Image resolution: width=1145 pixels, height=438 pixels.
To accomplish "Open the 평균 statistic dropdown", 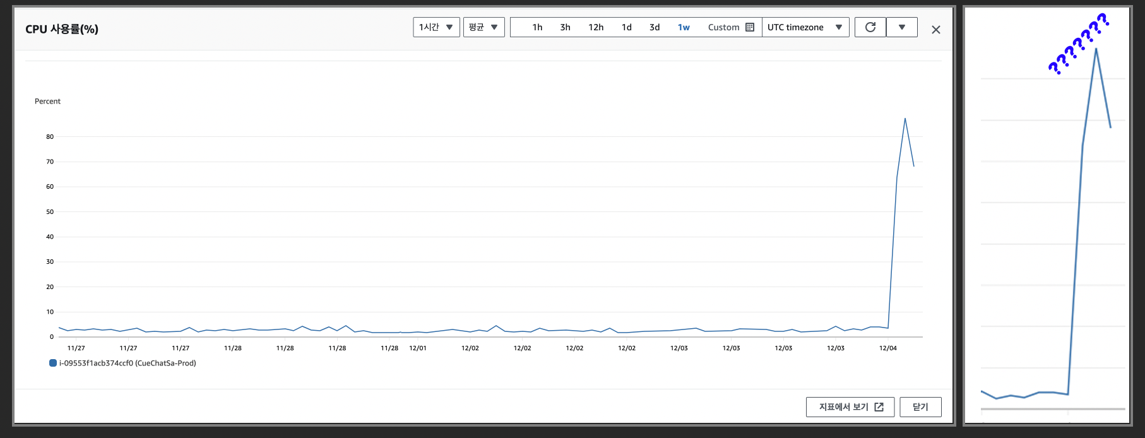I will click(484, 27).
